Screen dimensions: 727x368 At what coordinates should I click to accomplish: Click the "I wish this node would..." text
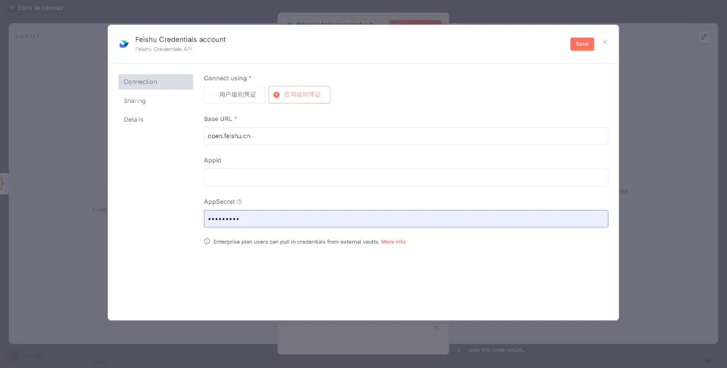click(x=495, y=350)
